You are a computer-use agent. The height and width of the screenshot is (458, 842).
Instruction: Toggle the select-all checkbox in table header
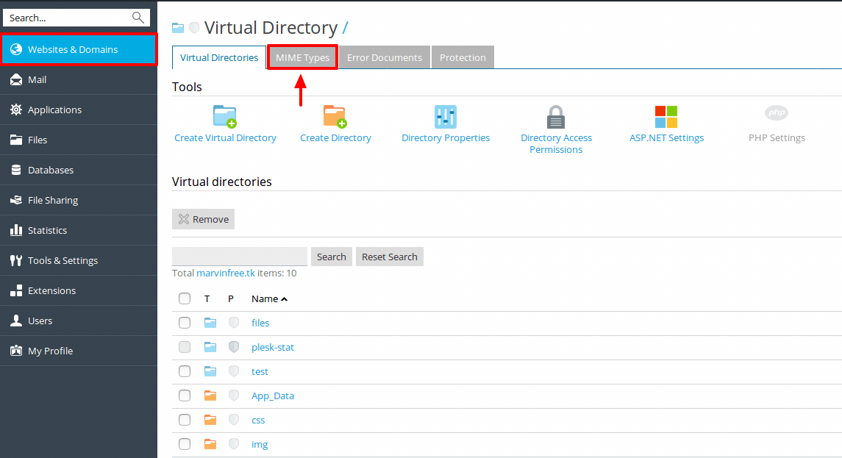point(185,298)
